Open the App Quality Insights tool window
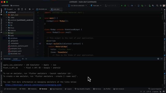The width and height of the screenshot is (166, 93). pyautogui.click(x=82, y=89)
